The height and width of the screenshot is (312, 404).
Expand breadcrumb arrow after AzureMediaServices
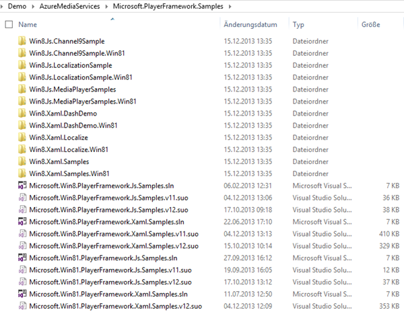click(106, 7)
